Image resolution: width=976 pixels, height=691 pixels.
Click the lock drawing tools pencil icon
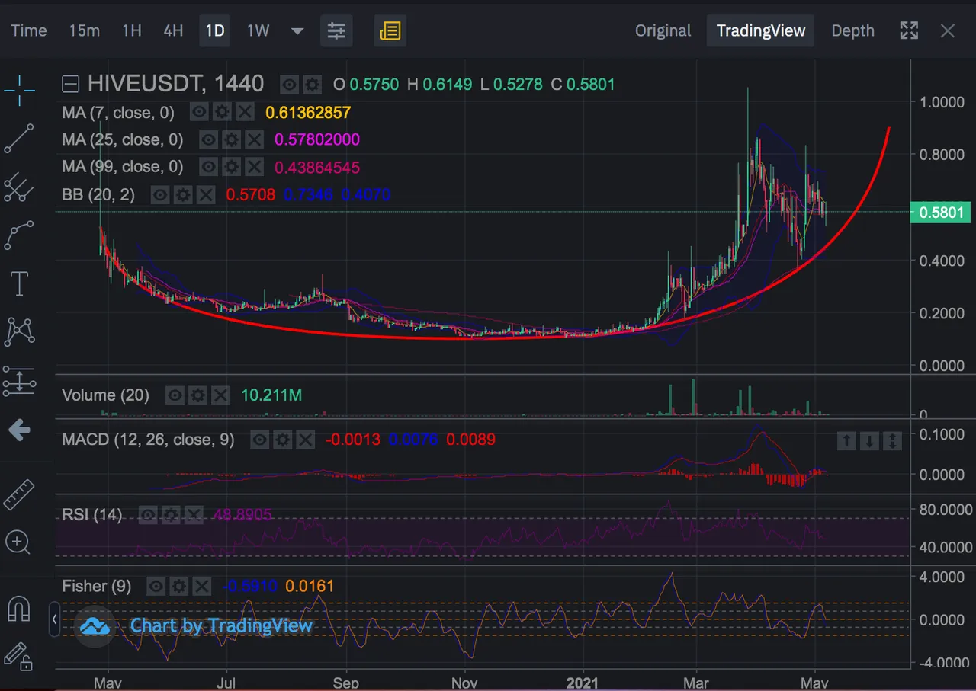[18, 656]
